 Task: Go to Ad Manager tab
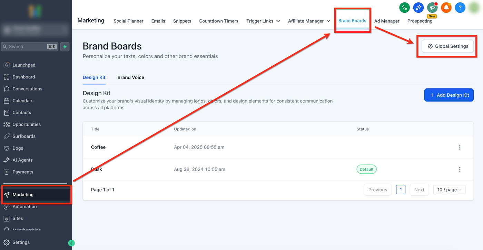pyautogui.click(x=387, y=21)
